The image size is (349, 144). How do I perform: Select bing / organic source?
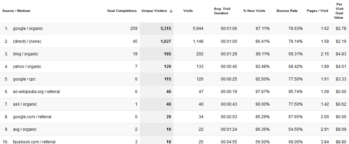click(26, 54)
